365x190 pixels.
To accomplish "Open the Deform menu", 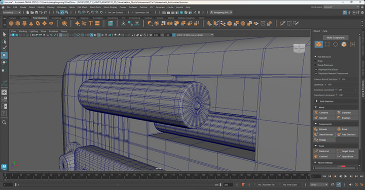I will pyautogui.click(x=143, y=7).
